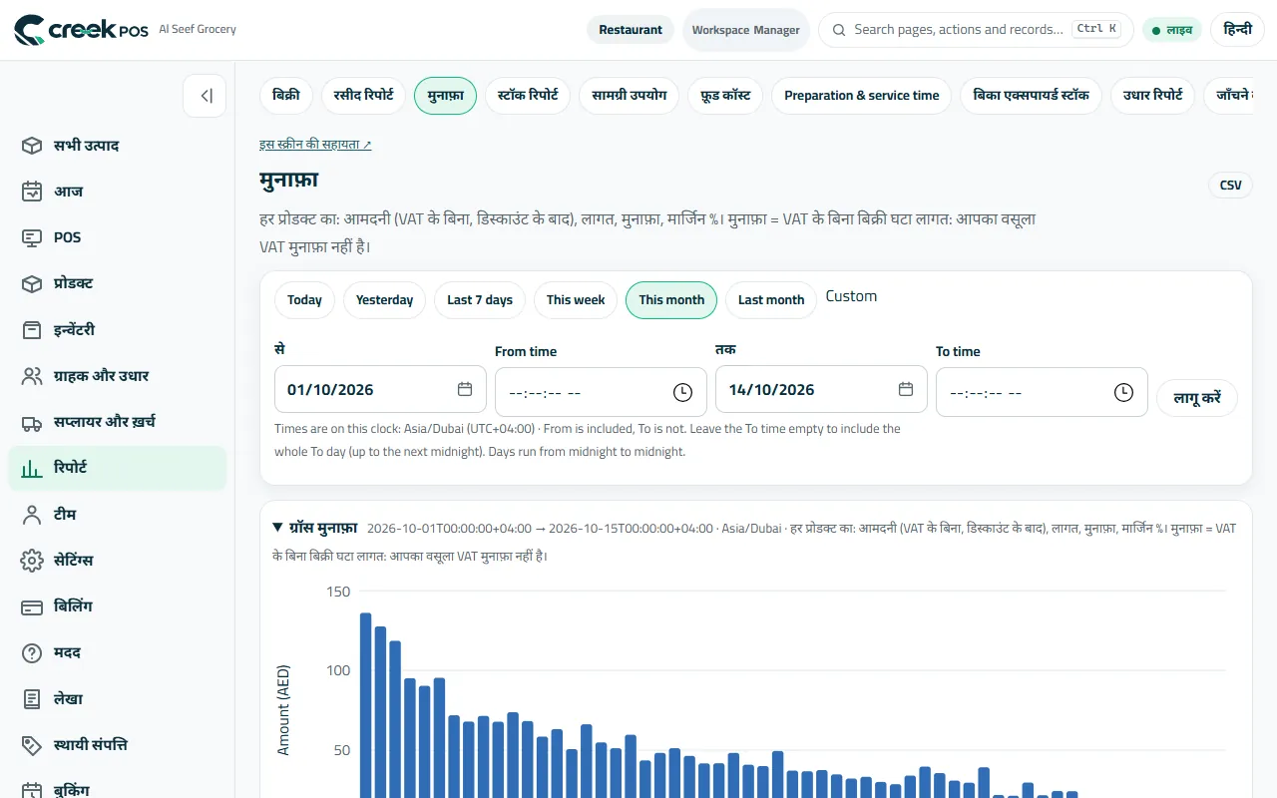
Task: Open the calendar picker in the से date field
Action: tap(465, 389)
